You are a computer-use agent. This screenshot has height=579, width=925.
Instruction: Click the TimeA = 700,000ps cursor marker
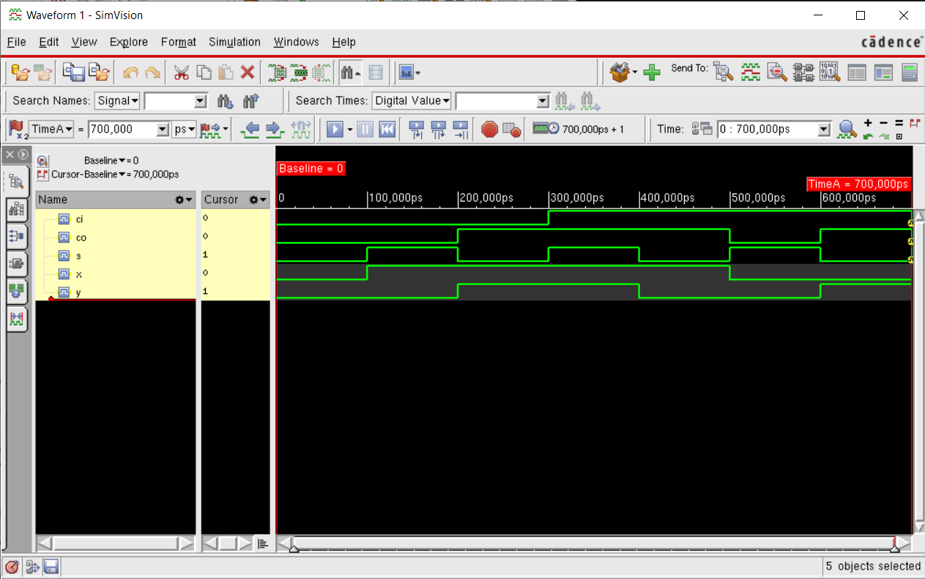click(858, 185)
